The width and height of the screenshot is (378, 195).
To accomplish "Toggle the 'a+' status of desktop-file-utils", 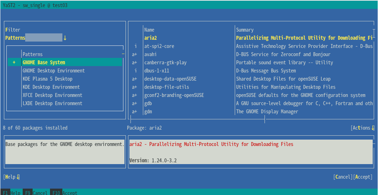I will (x=134, y=87).
